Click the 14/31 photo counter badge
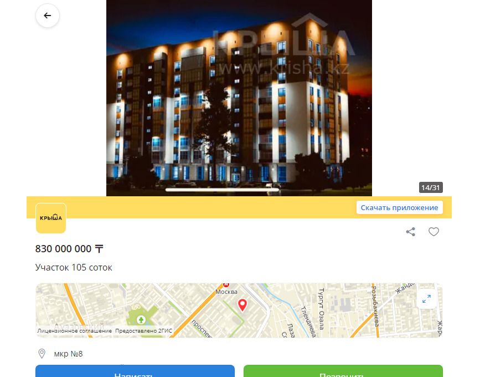This screenshot has height=377, width=480. (431, 187)
